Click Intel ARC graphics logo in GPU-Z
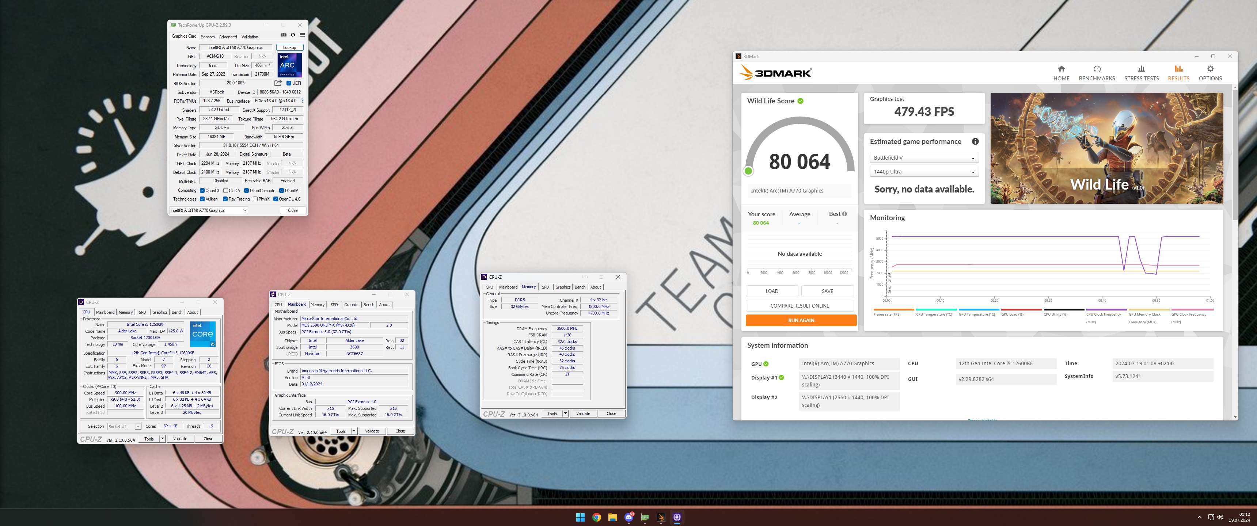This screenshot has width=1257, height=526. coord(290,65)
